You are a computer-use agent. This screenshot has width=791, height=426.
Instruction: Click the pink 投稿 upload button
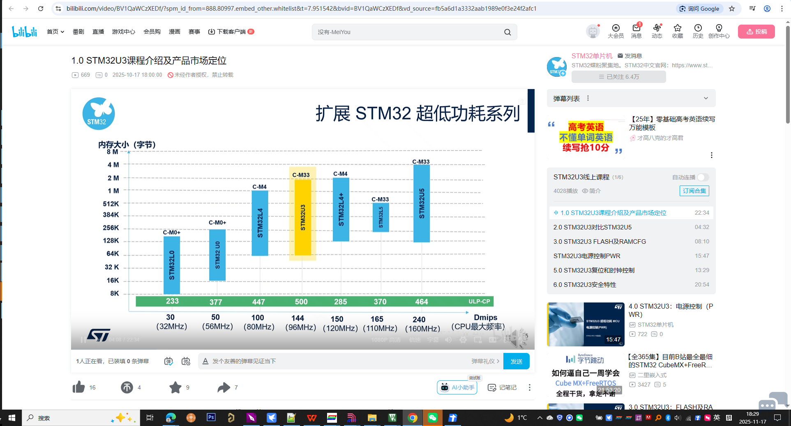click(x=756, y=32)
